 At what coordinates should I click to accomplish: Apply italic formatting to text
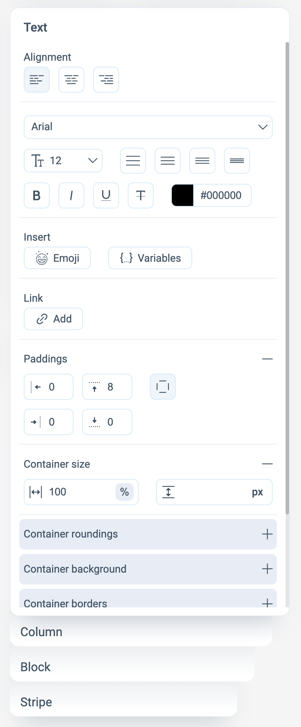(71, 195)
